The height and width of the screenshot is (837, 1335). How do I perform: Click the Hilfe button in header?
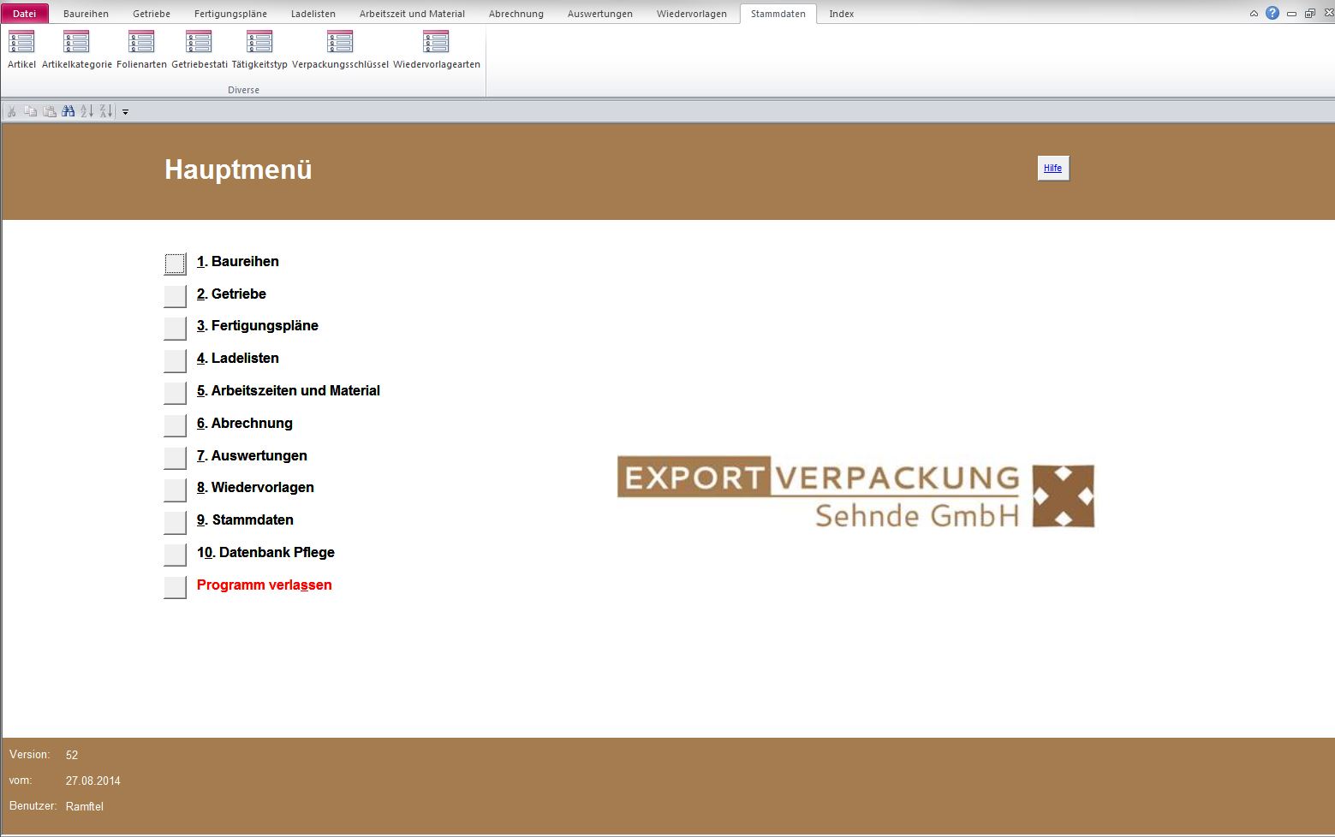1053,168
